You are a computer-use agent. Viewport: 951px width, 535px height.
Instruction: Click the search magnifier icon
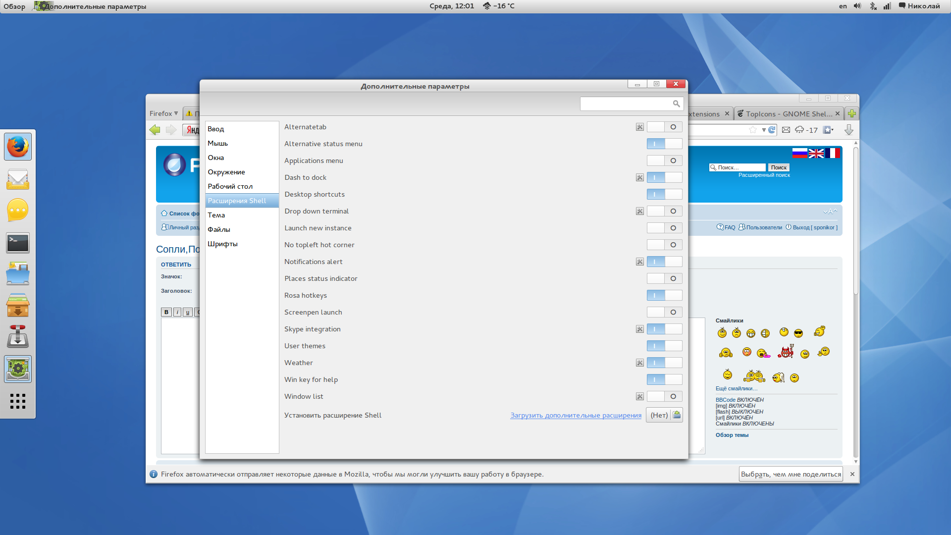tap(676, 104)
